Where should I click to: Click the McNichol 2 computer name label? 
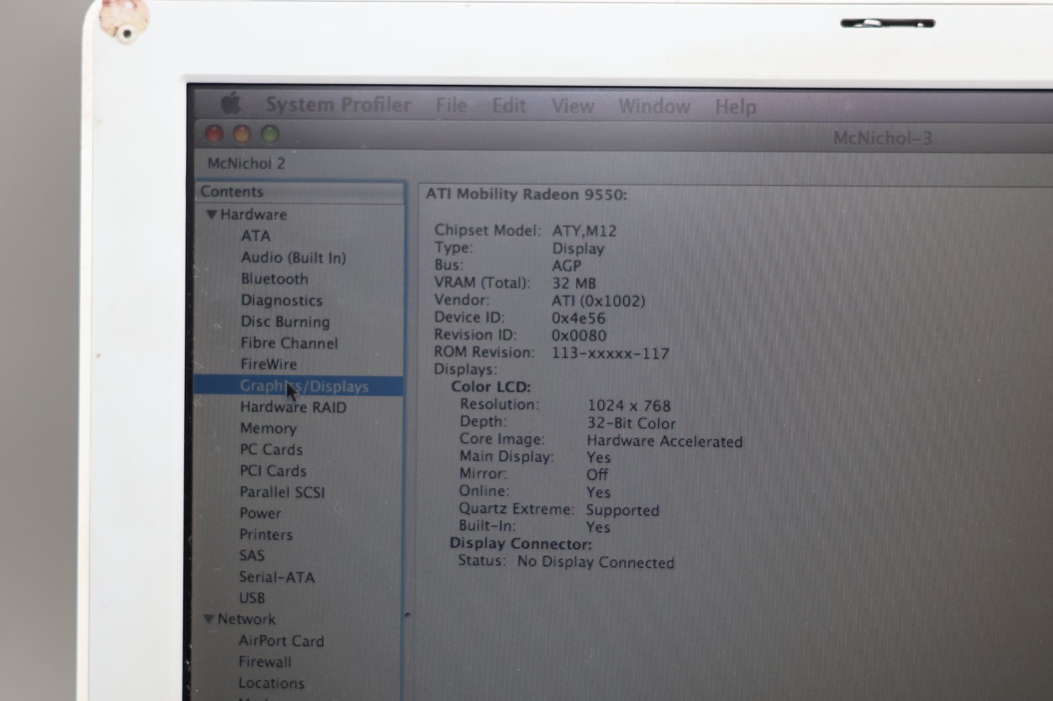click(x=246, y=163)
